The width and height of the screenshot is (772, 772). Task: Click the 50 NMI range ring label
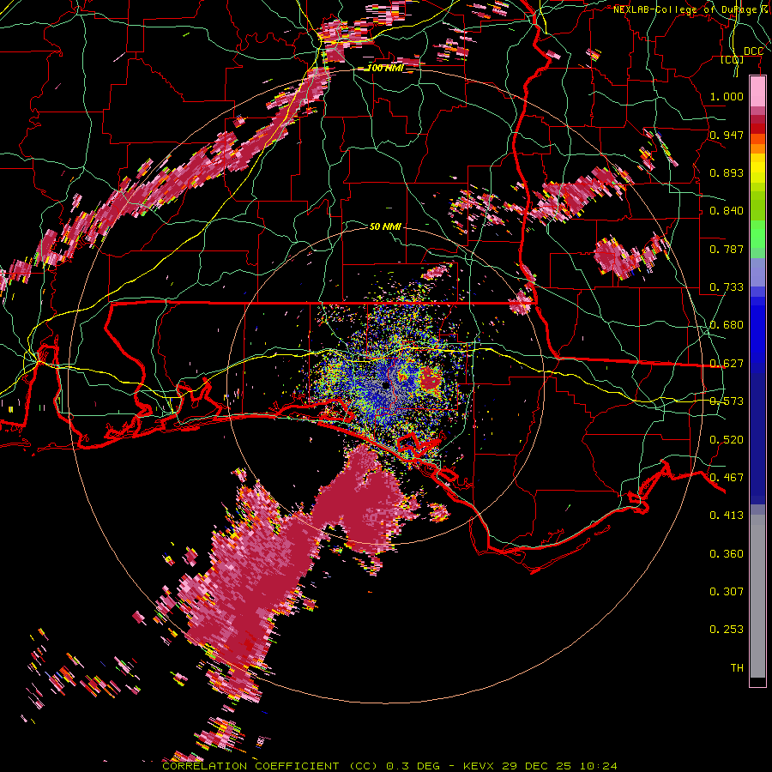click(385, 226)
